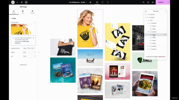Expand the first Container in Structure
This screenshot has height=100, width=179.
coord(146,14)
